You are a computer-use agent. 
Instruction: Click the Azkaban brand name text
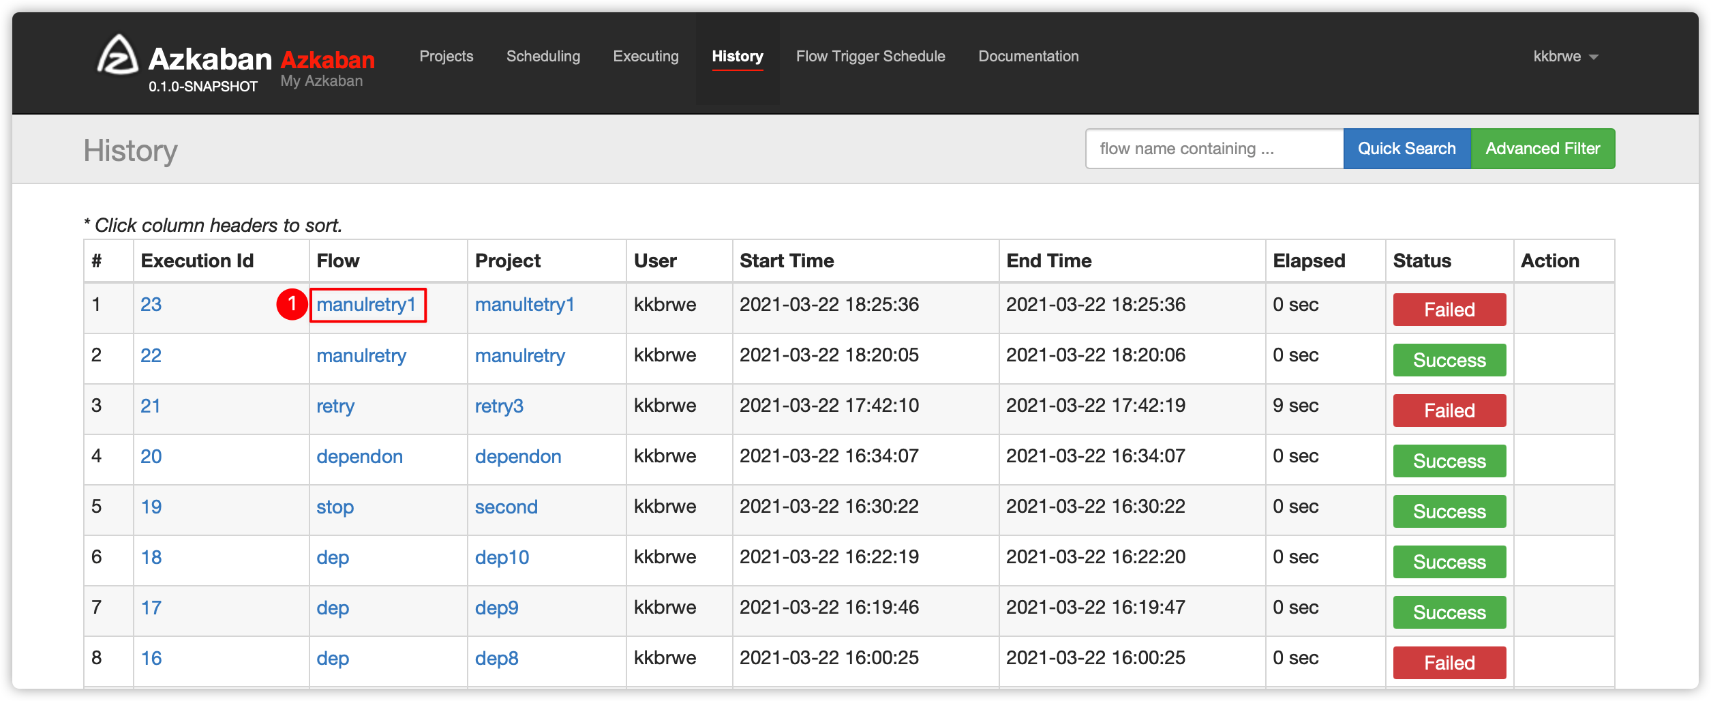(x=210, y=59)
